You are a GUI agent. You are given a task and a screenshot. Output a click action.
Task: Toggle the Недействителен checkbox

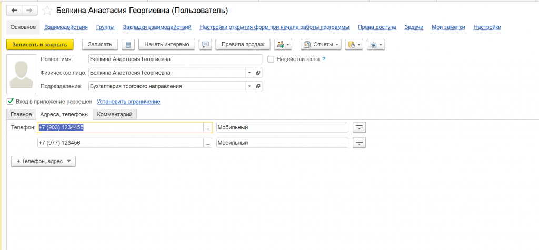click(x=271, y=59)
